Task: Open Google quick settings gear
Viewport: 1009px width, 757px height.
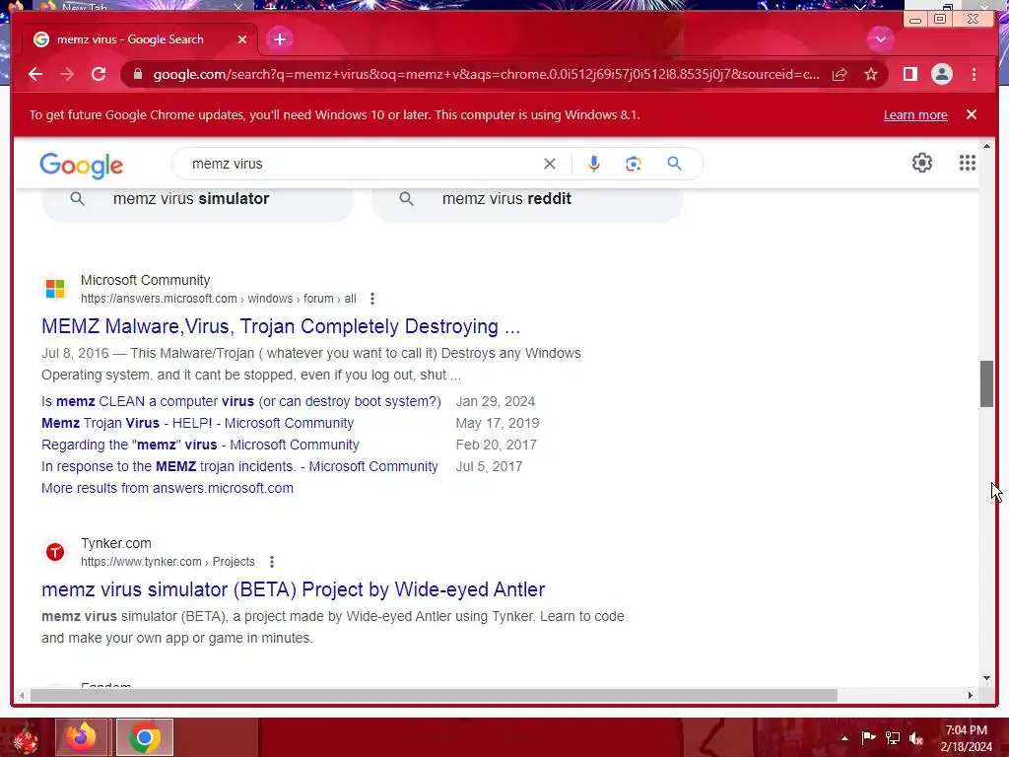Action: [x=921, y=163]
